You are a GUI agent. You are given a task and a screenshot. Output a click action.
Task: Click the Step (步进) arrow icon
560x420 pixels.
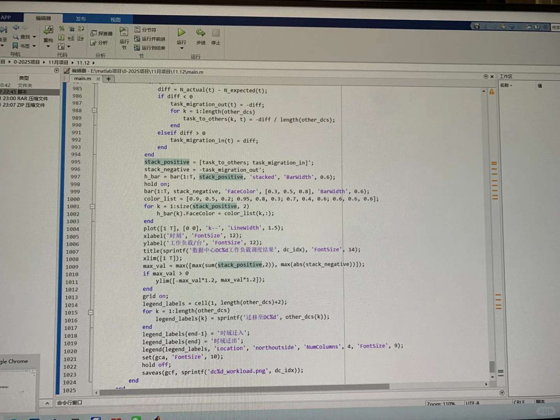pos(201,33)
